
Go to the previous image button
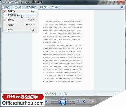point(55,101)
